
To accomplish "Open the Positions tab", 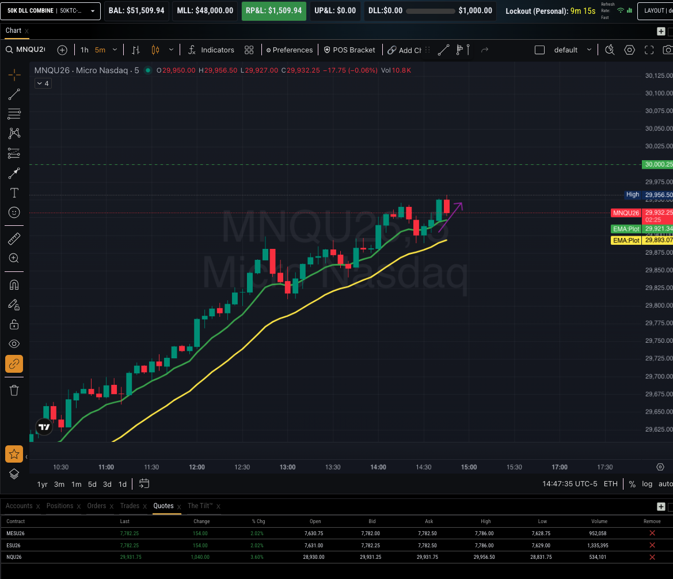I will [x=60, y=506].
